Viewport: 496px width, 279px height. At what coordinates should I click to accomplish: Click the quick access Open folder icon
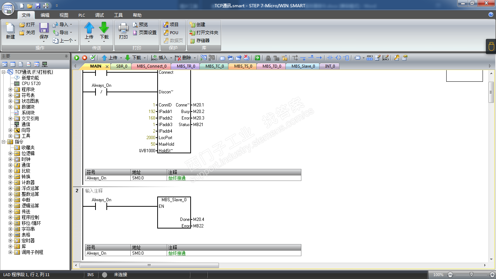tap(30, 6)
